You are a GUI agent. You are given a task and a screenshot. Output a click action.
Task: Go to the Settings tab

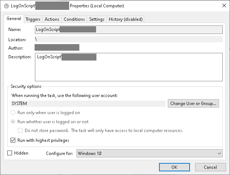pyautogui.click(x=97, y=19)
